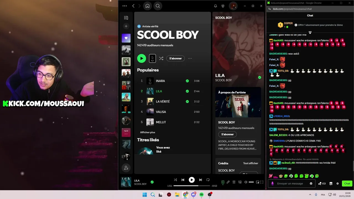Click the Envoyer un message chat field
The image size is (354, 199).
click(292, 184)
